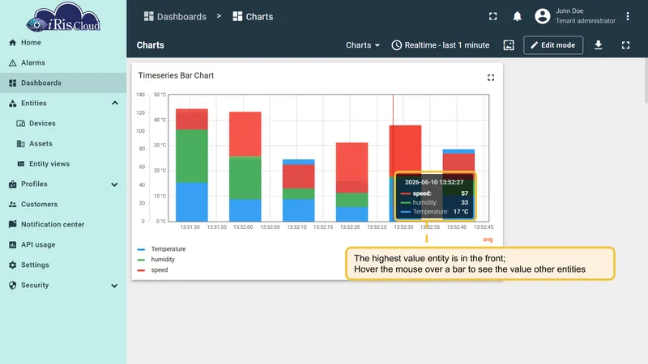Open Notification center
Image resolution: width=648 pixels, height=364 pixels.
tap(63, 225)
